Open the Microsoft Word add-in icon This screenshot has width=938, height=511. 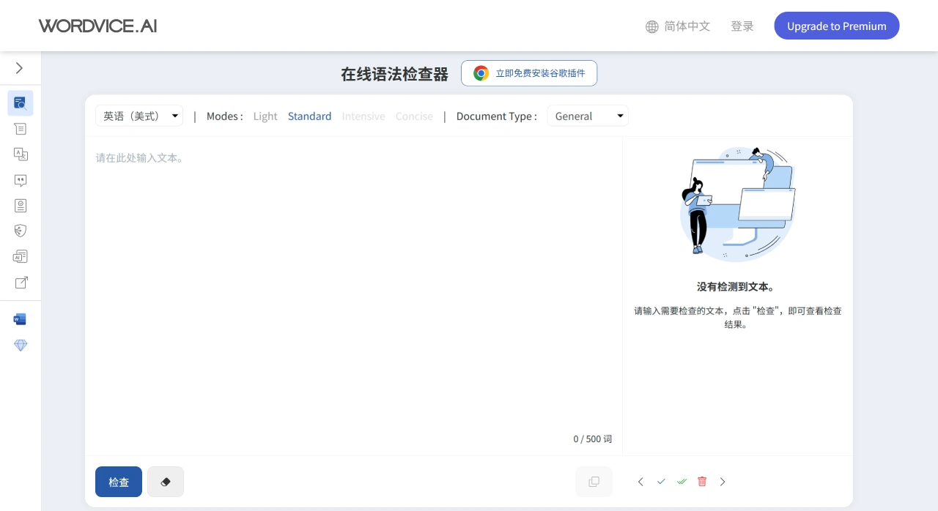[21, 318]
